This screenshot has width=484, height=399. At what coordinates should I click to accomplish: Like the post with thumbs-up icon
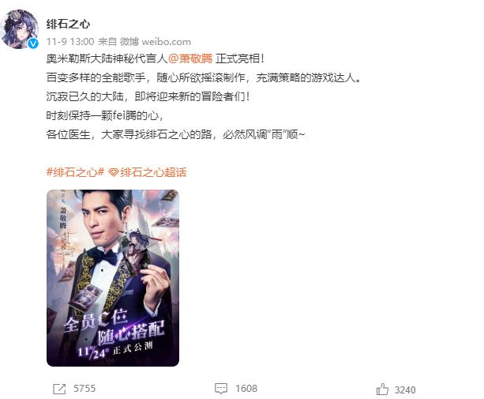click(x=382, y=389)
